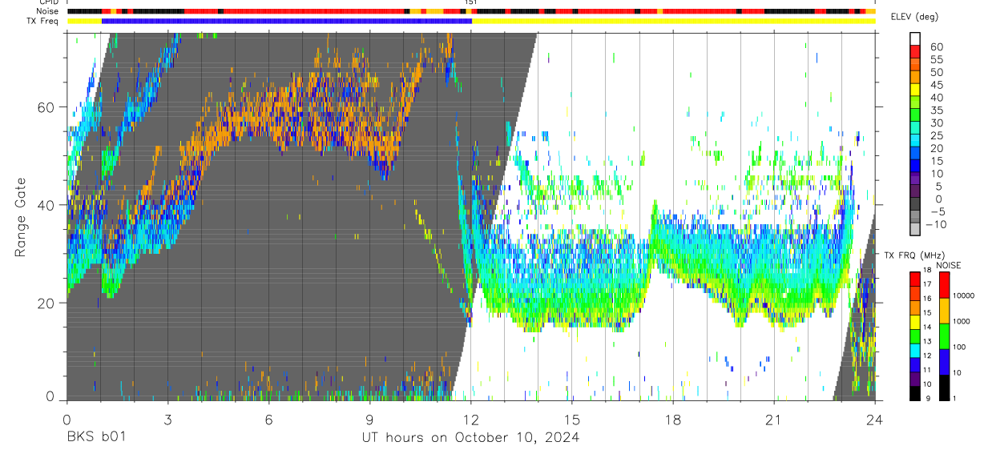
Task: Click the TX Freq row label above the plot
Action: coord(44,21)
